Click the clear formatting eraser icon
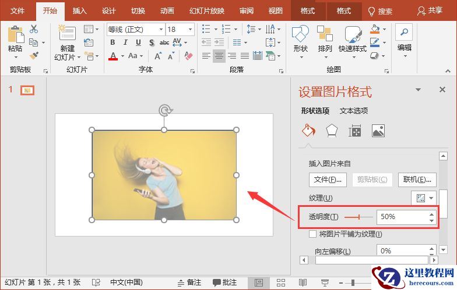This screenshot has width=457, height=290. (188, 56)
